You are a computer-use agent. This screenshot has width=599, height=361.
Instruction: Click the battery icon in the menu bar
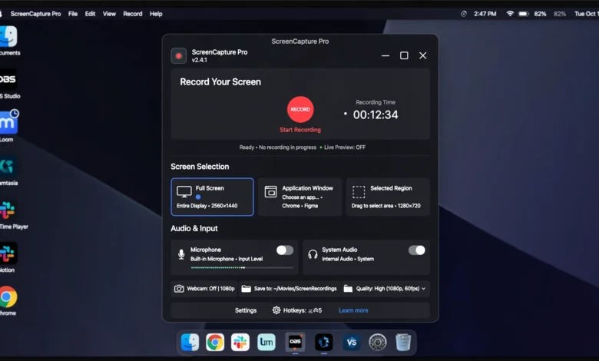(524, 14)
